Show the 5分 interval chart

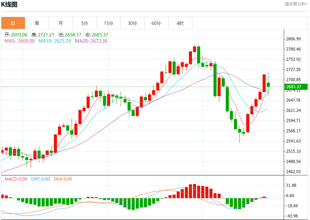coord(85,23)
